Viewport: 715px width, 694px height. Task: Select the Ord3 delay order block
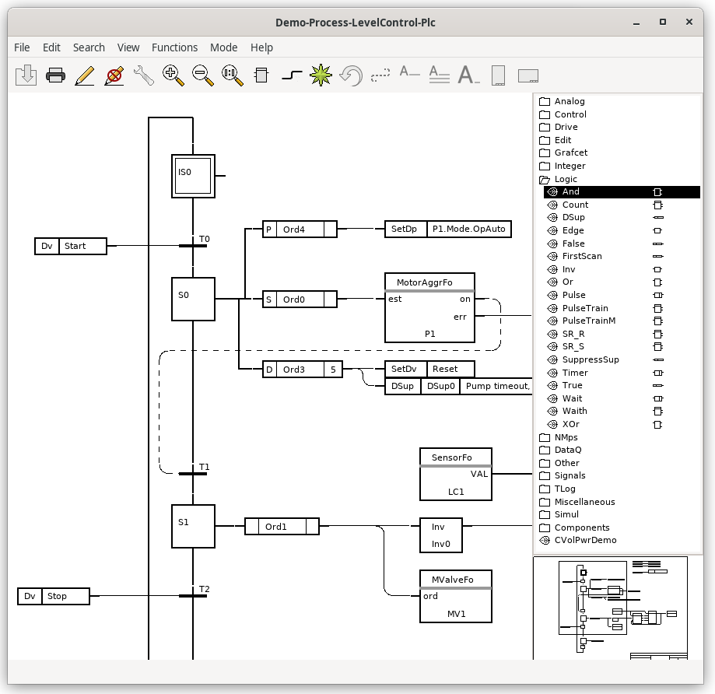(303, 370)
